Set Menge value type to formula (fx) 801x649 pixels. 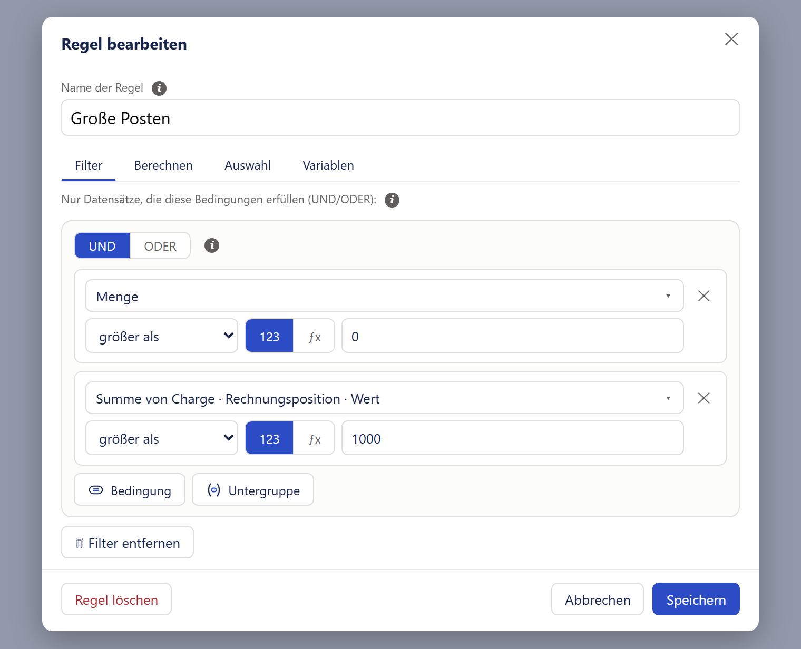pos(314,336)
